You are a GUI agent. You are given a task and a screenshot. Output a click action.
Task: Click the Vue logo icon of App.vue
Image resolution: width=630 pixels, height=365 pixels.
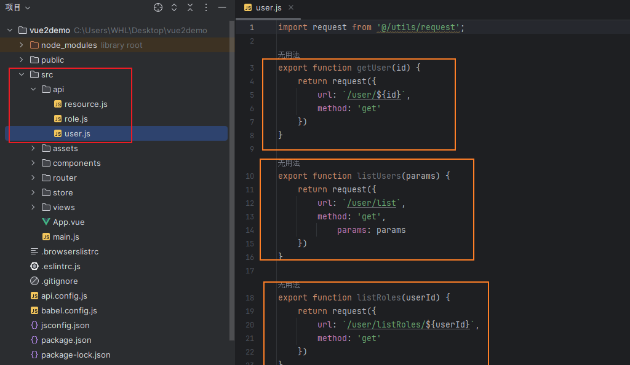[46, 222]
